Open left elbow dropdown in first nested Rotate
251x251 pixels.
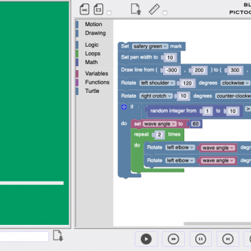(x=180, y=147)
